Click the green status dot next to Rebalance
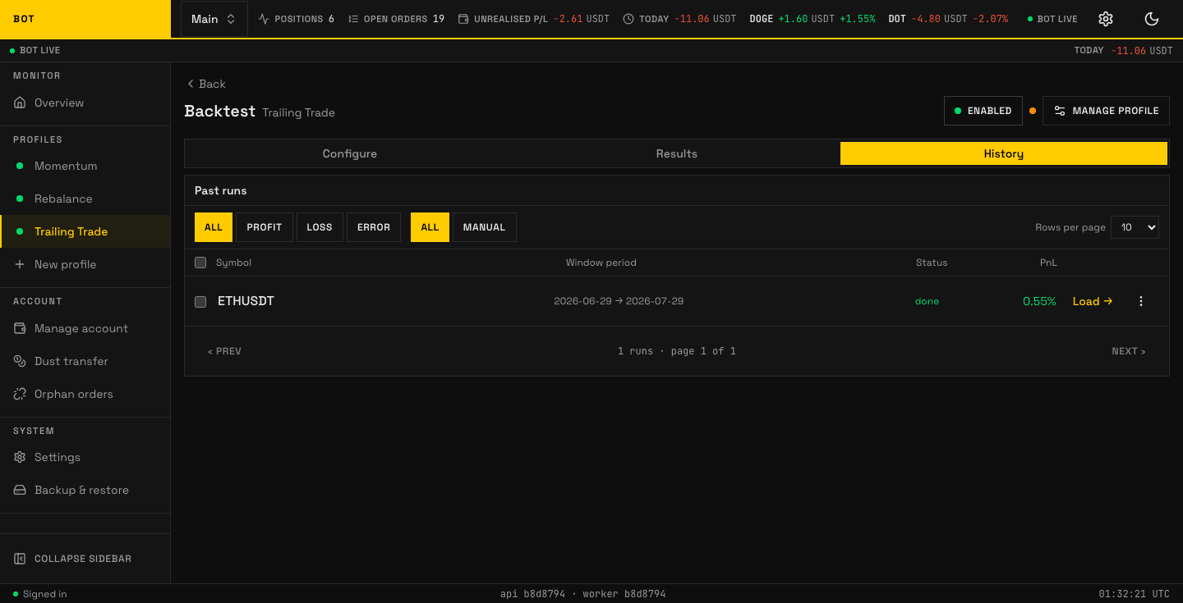1183x603 pixels. [x=20, y=199]
